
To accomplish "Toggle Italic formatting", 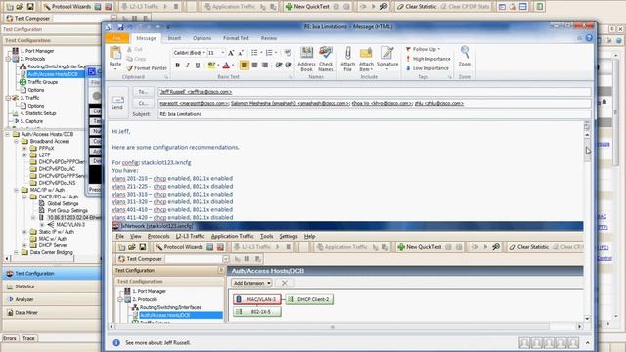I will 187,65.
